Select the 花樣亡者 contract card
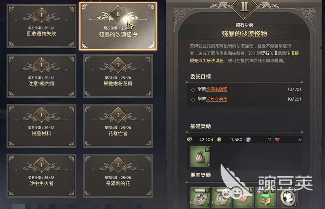This screenshot has width=325, height=209. pos(118,126)
